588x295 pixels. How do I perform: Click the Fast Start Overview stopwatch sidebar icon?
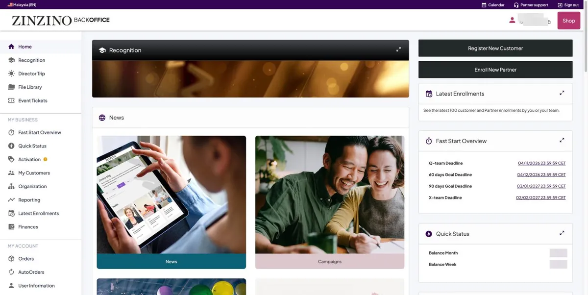pos(11,132)
